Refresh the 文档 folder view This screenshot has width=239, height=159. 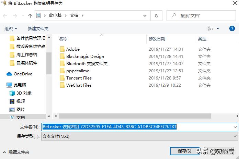point(156,15)
